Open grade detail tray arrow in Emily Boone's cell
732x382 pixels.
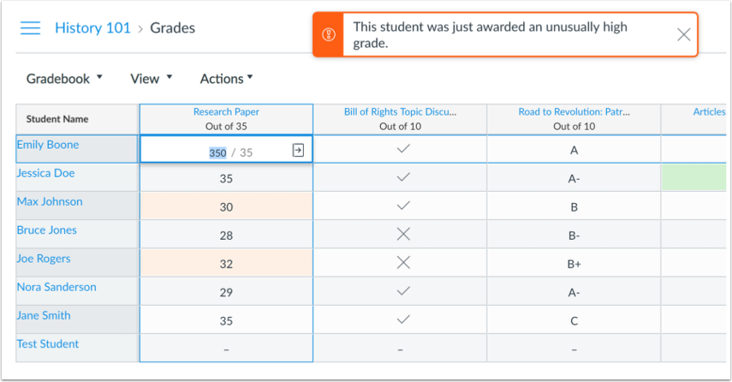(x=298, y=150)
